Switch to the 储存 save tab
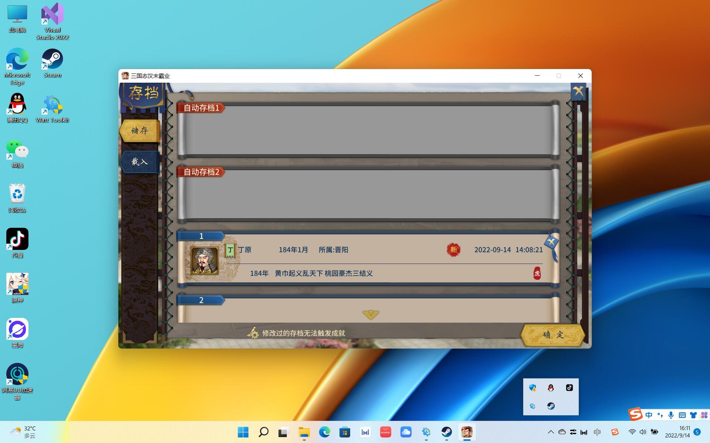 pos(139,130)
